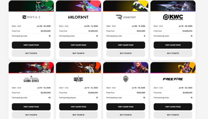Select the Rennsport race car banner image

(x=125, y=6)
